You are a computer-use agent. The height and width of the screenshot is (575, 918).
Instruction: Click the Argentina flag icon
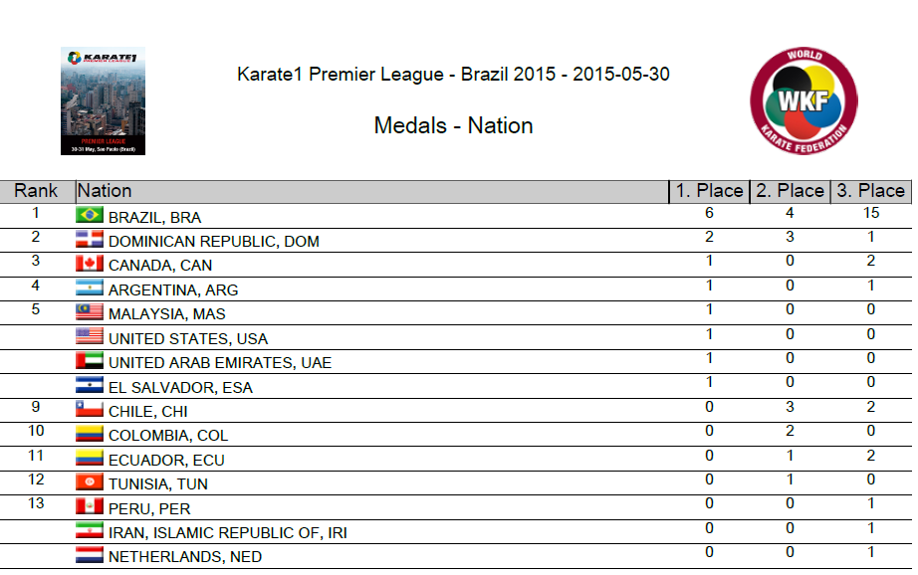pos(90,288)
